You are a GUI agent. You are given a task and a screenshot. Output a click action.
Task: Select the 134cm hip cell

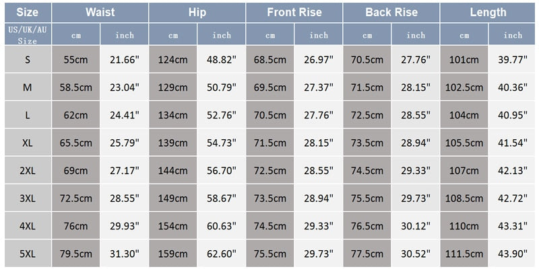click(x=173, y=115)
